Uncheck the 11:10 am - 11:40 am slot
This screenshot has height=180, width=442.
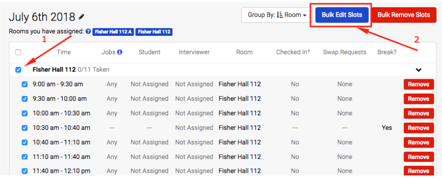(x=25, y=157)
